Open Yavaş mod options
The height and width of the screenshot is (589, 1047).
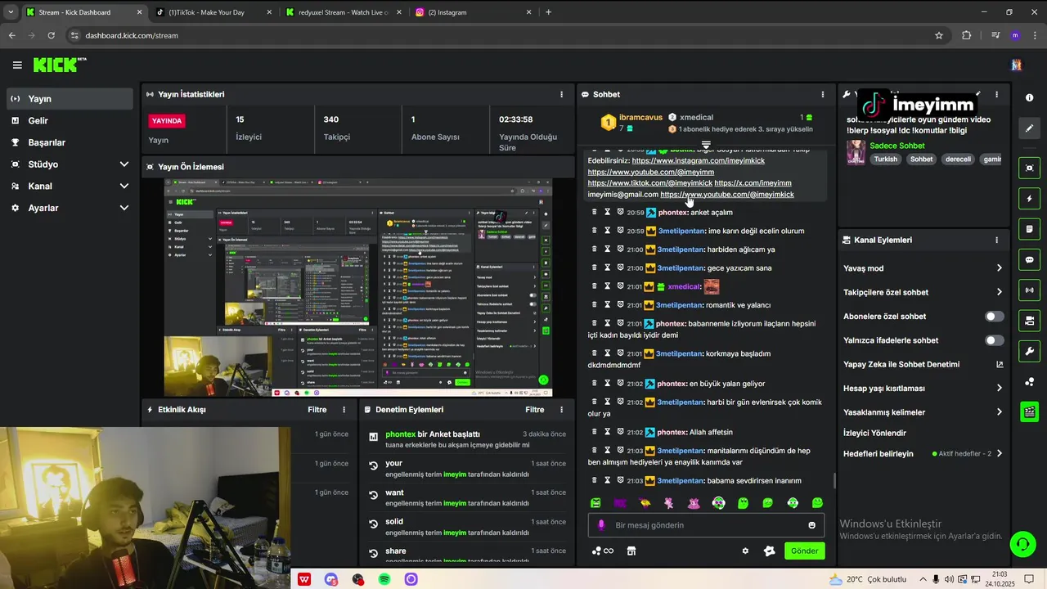(923, 268)
